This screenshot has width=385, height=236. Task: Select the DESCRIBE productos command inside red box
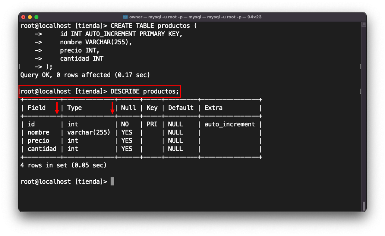point(144,91)
